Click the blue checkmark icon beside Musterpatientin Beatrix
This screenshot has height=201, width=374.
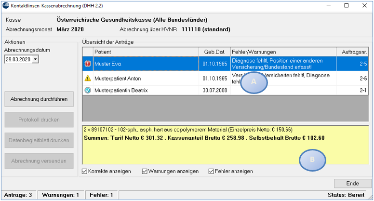(88, 90)
